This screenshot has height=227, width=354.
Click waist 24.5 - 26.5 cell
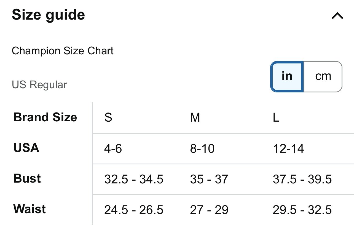(134, 210)
